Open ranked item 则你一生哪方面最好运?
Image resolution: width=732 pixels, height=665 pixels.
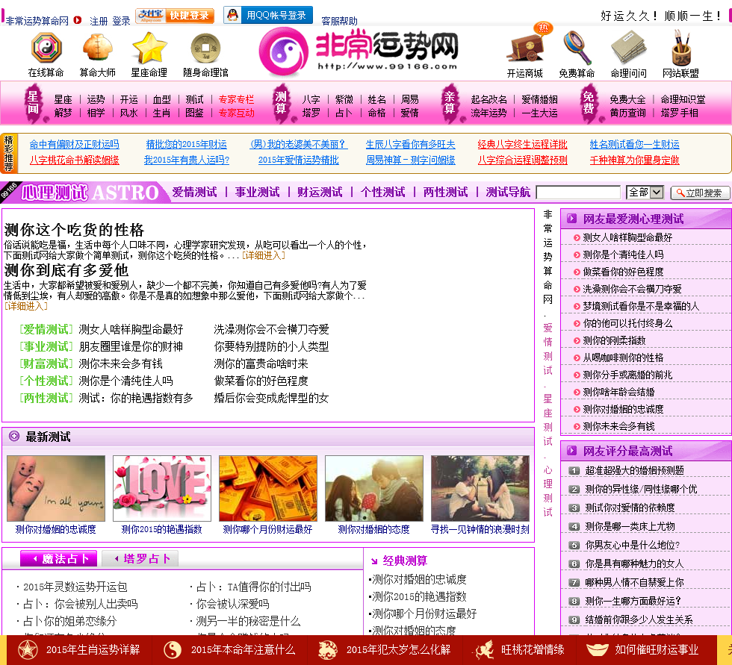click(633, 601)
